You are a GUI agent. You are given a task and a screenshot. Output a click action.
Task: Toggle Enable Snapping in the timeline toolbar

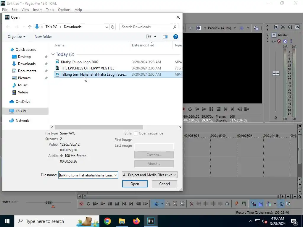click(253, 204)
